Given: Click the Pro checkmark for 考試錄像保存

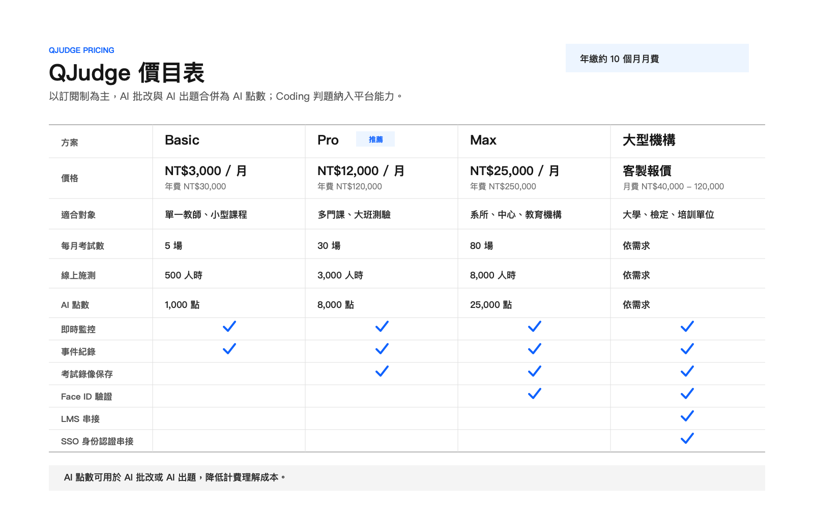Looking at the screenshot, I should point(382,371).
